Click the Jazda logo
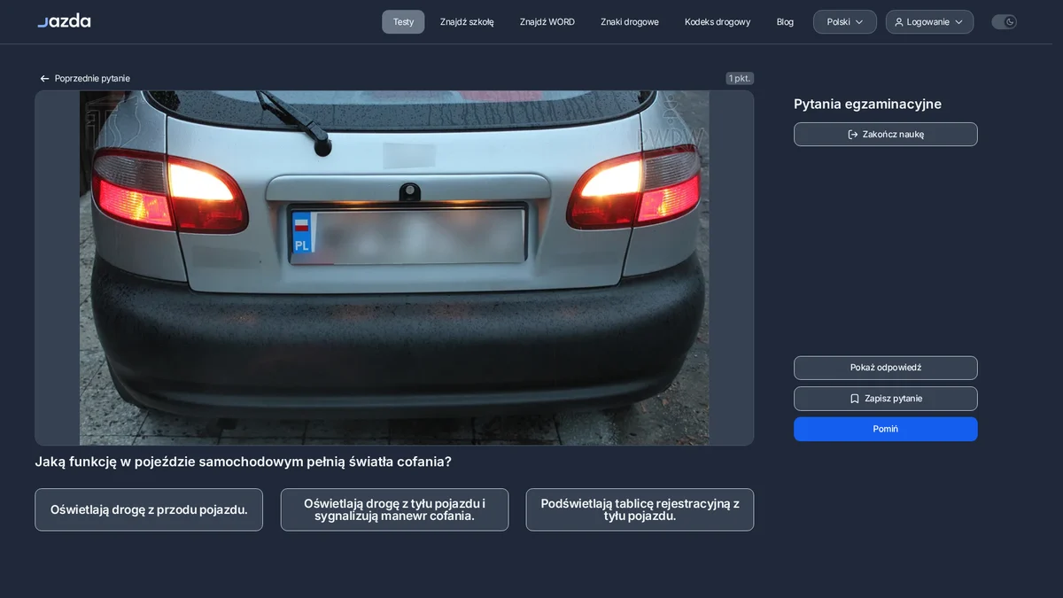This screenshot has height=598, width=1063. 64,21
